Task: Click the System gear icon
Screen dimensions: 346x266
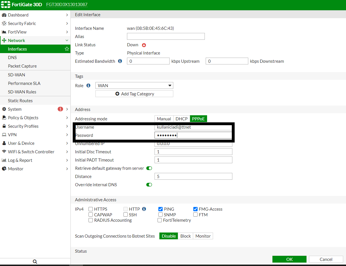Action: 4,109
